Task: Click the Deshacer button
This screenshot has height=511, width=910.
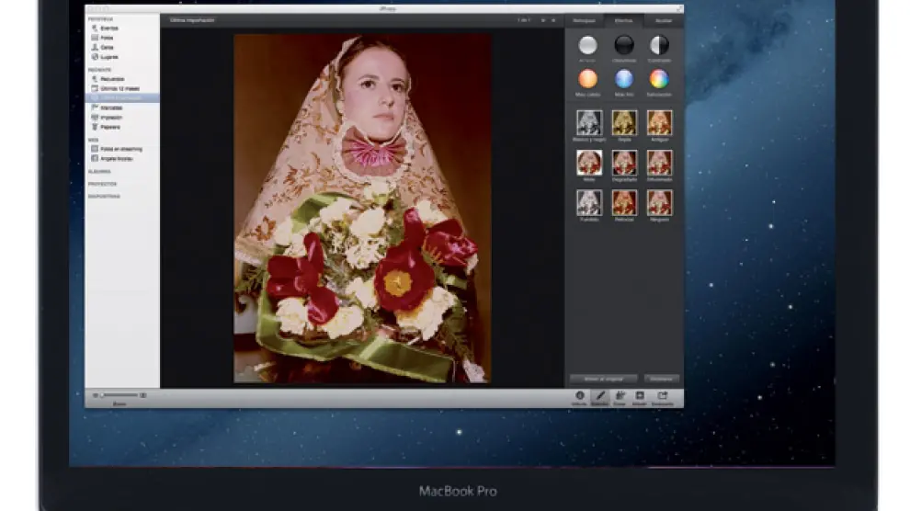Action: point(662,378)
